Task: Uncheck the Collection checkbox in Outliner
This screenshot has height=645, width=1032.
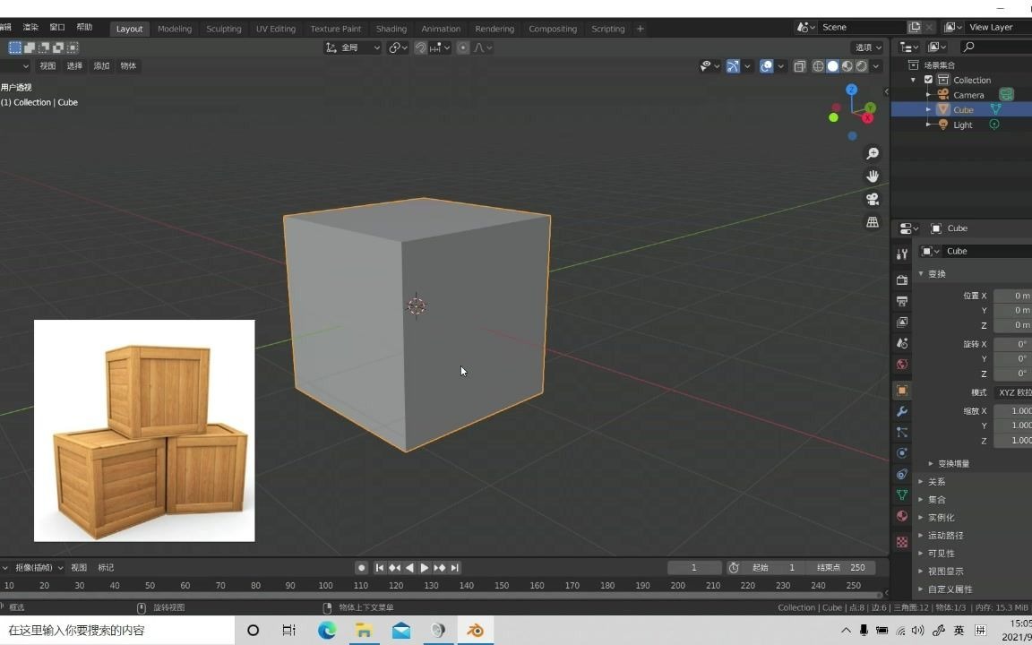Action: [929, 80]
